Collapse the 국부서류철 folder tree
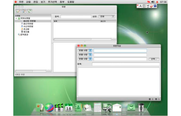Image resolution: width=181 pixels, height=116 pixels. (16, 18)
